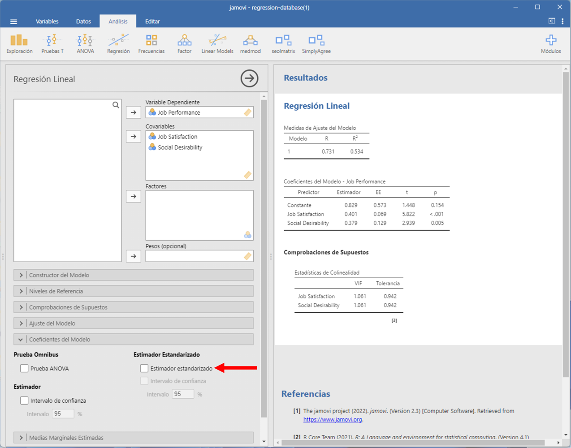
Task: Click the ANOVA toolbar icon
Action: 85,44
